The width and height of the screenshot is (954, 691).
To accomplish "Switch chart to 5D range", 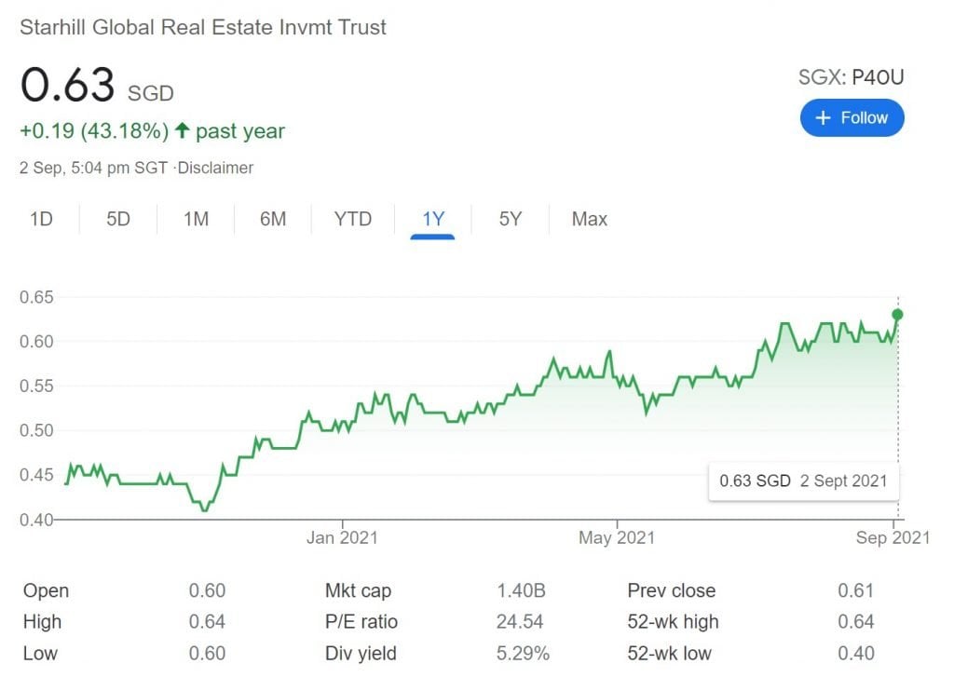I will [x=118, y=219].
